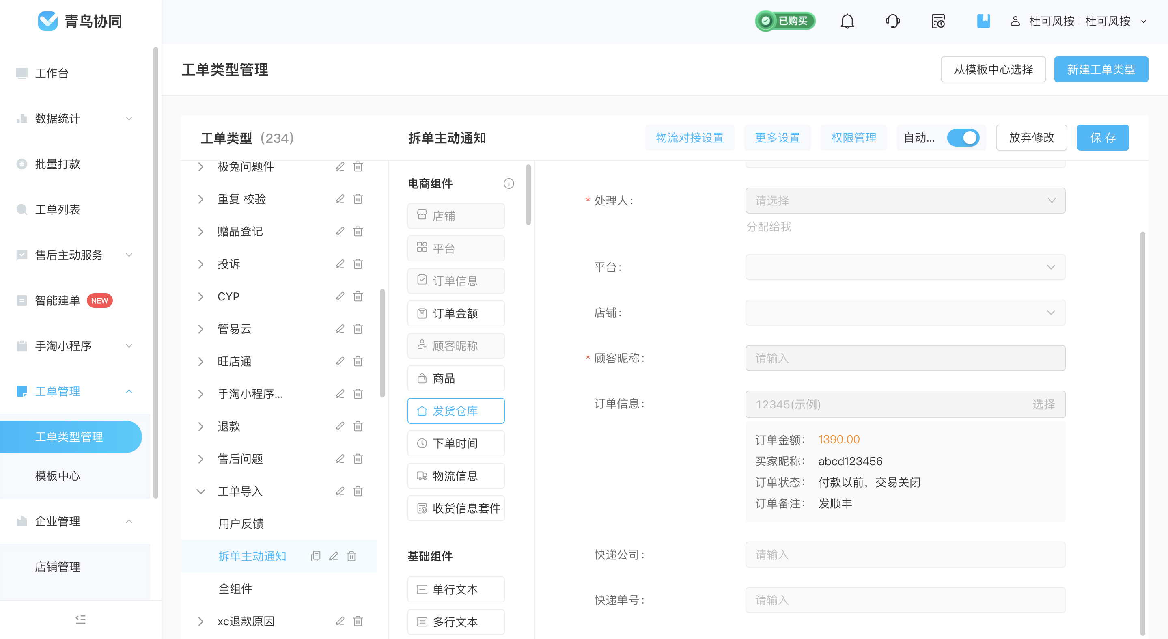The image size is (1168, 639).
Task: Open 店铺管理 submenu item
Action: pyautogui.click(x=58, y=567)
